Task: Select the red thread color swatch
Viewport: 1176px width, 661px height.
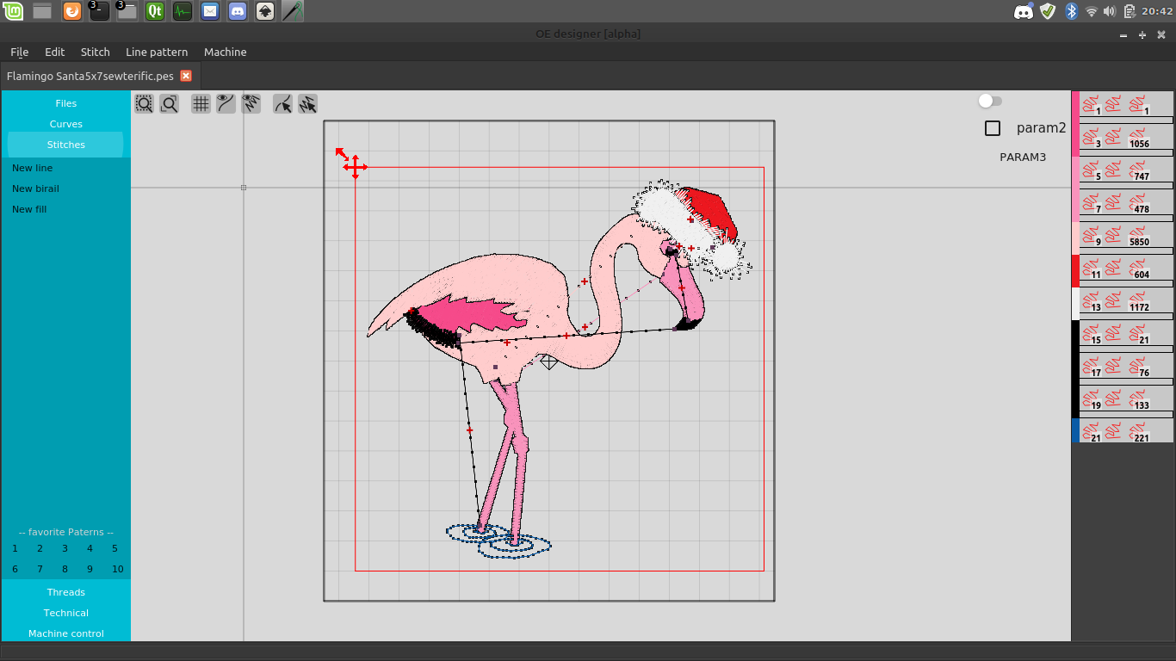Action: [1075, 271]
